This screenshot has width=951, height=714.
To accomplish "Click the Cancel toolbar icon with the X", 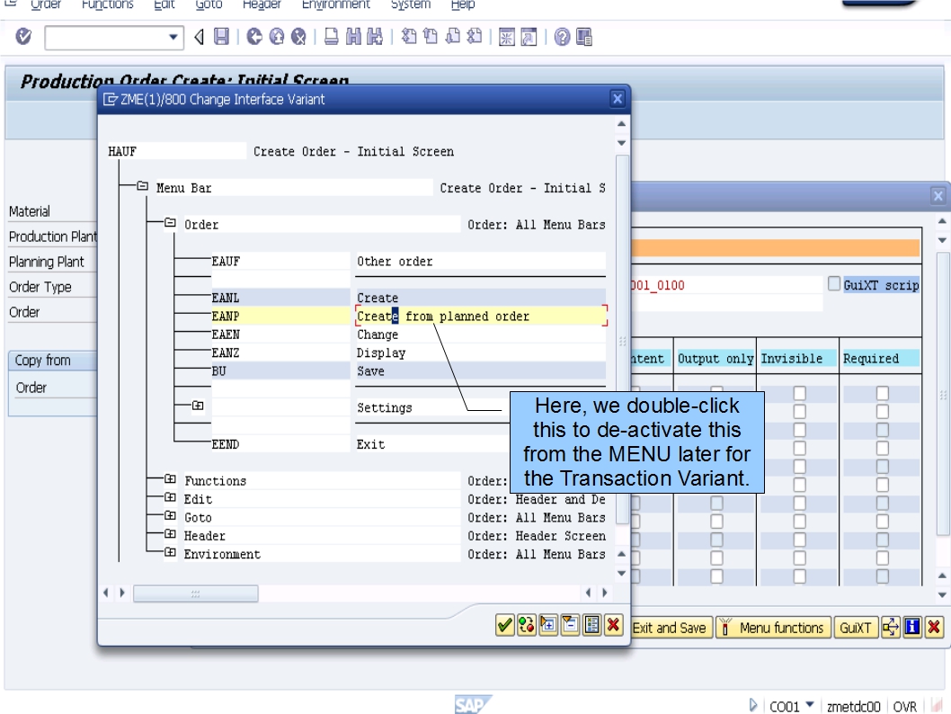I will (298, 37).
